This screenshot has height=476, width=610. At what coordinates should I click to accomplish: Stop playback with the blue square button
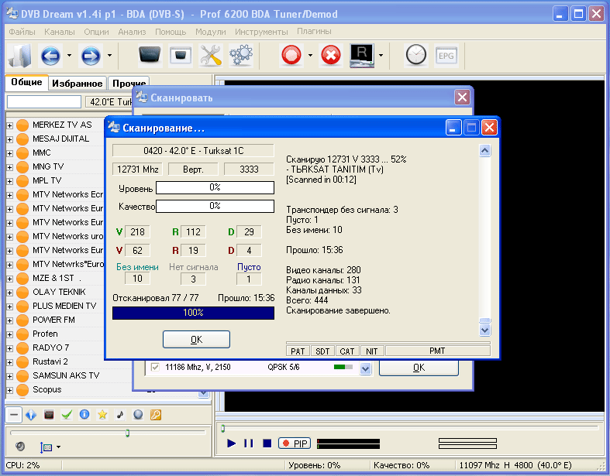pos(267,443)
